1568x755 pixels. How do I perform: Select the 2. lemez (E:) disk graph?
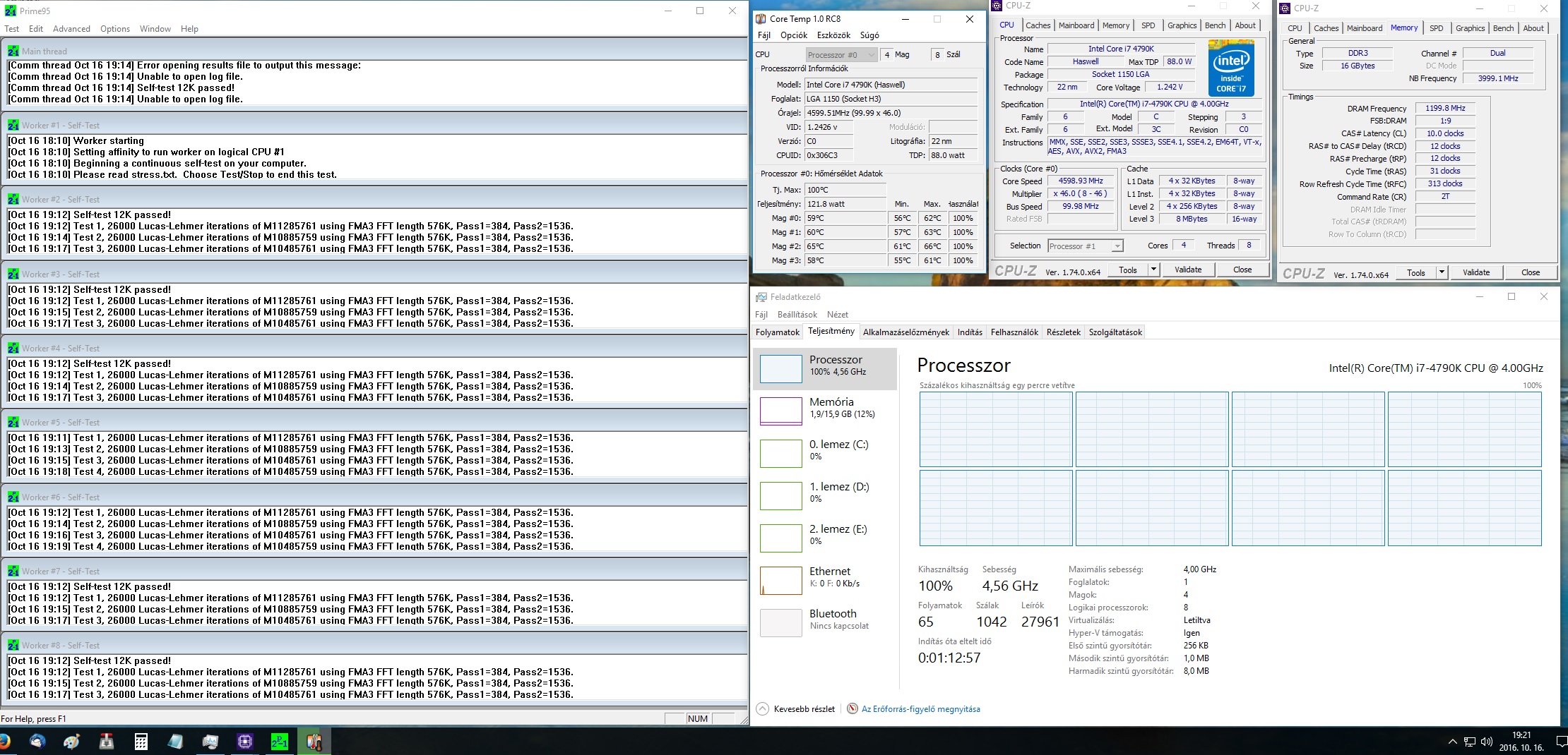pyautogui.click(x=780, y=538)
